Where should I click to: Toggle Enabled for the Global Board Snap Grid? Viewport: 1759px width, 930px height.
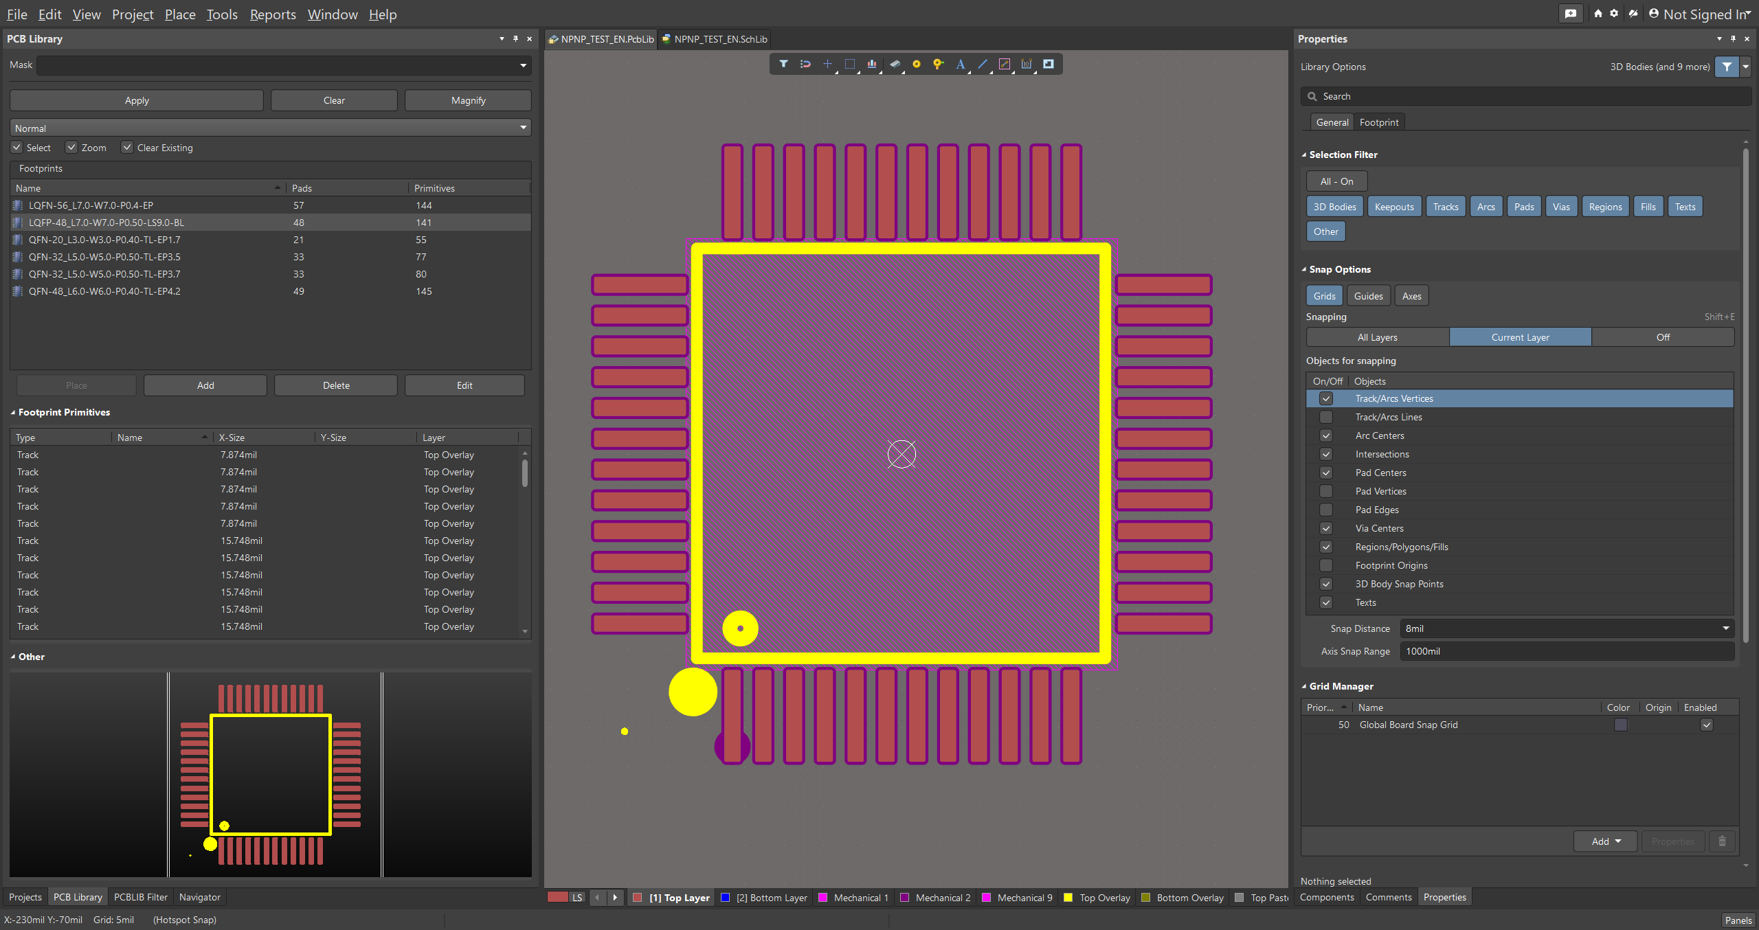[1707, 725]
